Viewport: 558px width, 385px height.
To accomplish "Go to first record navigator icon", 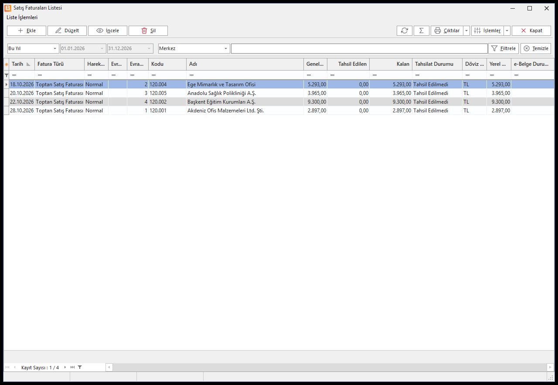I will [x=7, y=368].
